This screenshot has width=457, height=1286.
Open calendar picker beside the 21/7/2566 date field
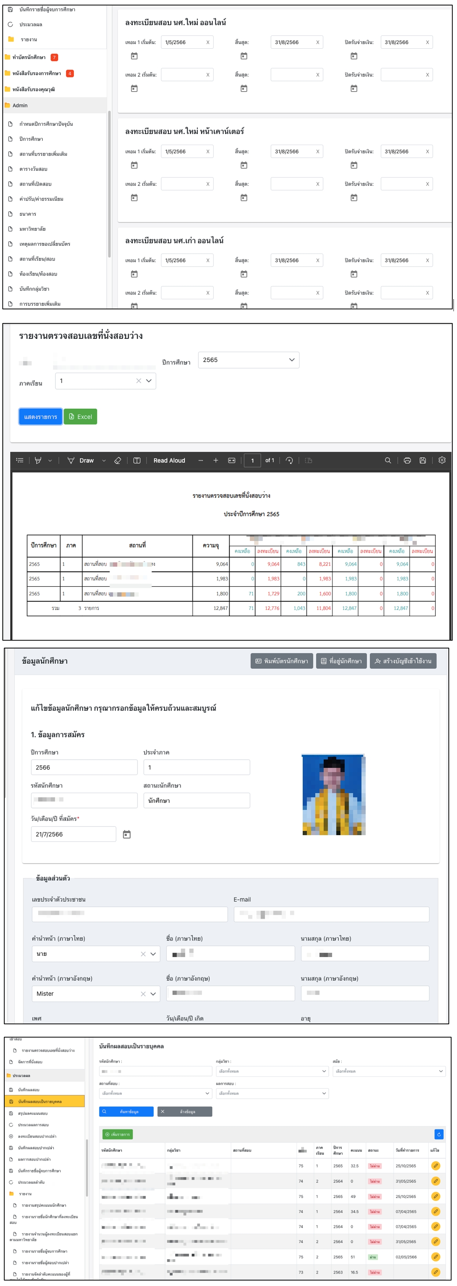pos(127,834)
